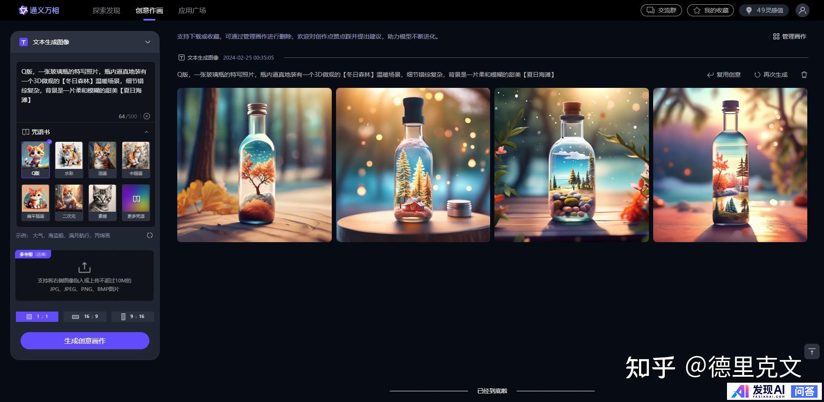Click the upload reference image icon
This screenshot has height=402, width=824.
[85, 267]
